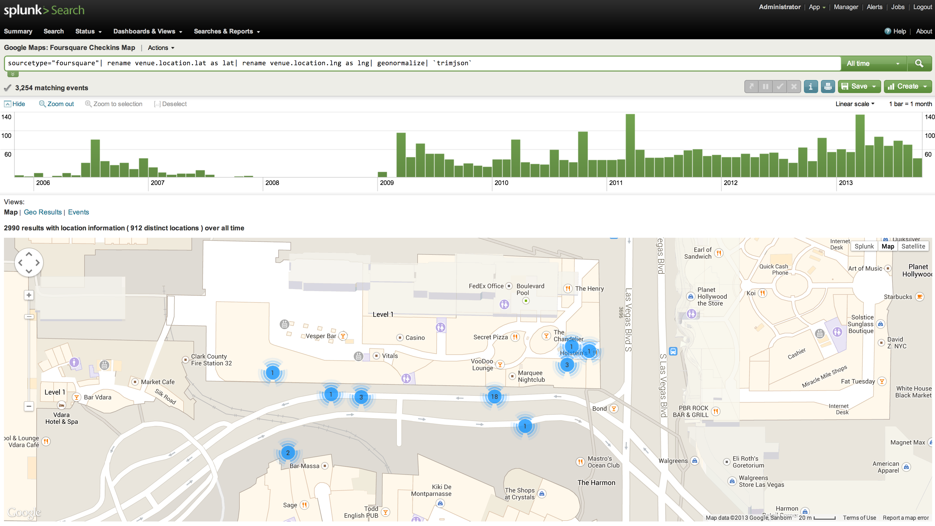Open the Dashboards & Views menu
This screenshot has height=526, width=935.
tap(147, 31)
